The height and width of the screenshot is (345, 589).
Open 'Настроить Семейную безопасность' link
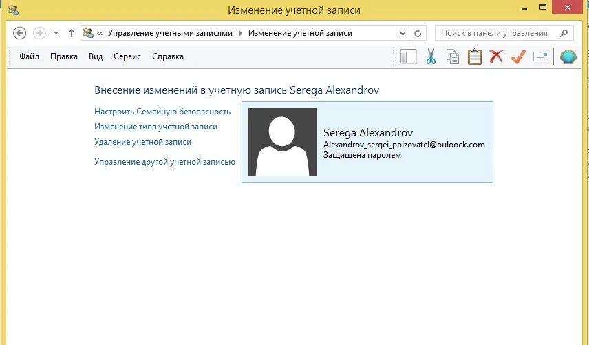tap(162, 112)
